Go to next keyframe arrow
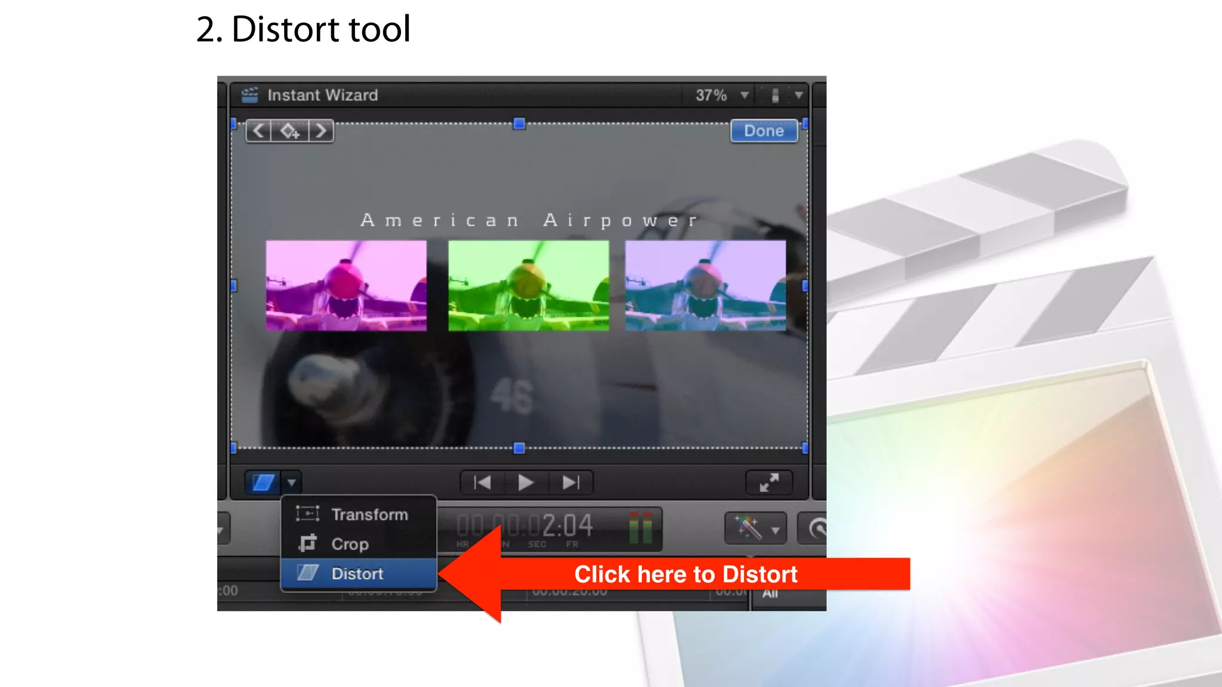1222x687 pixels. (x=321, y=131)
